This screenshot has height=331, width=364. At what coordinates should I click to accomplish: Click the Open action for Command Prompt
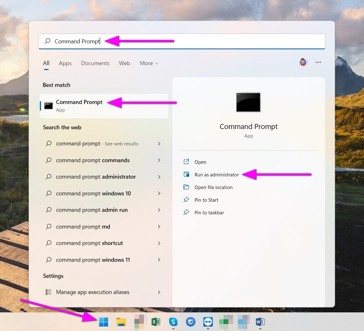(200, 162)
